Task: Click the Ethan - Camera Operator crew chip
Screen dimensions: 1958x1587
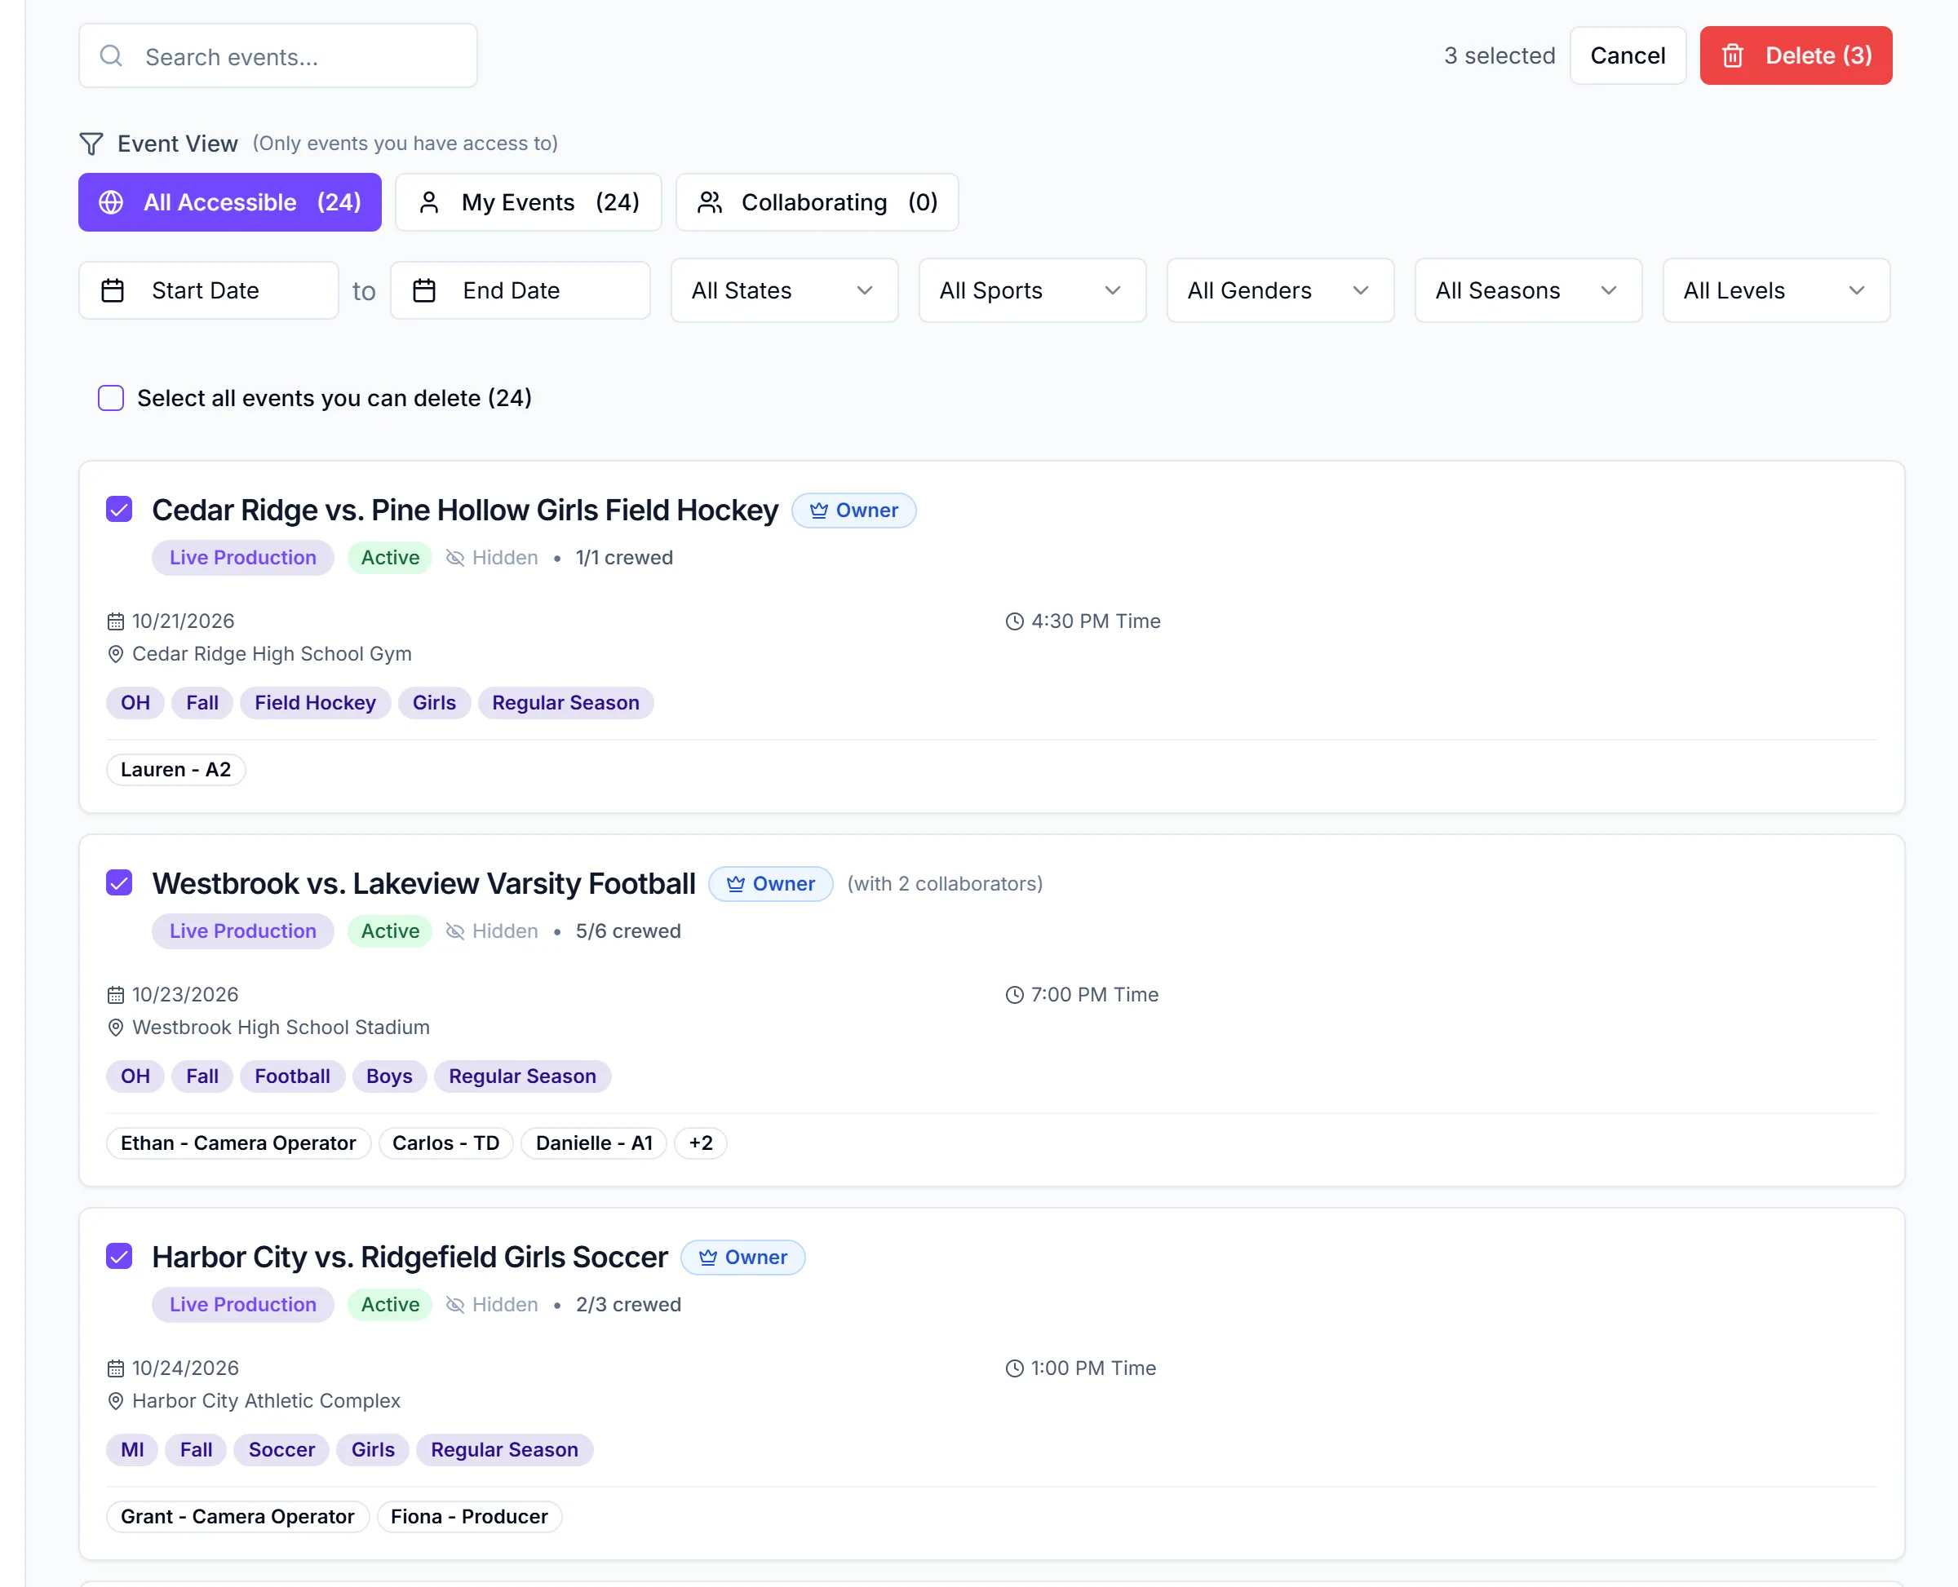Action: click(237, 1143)
